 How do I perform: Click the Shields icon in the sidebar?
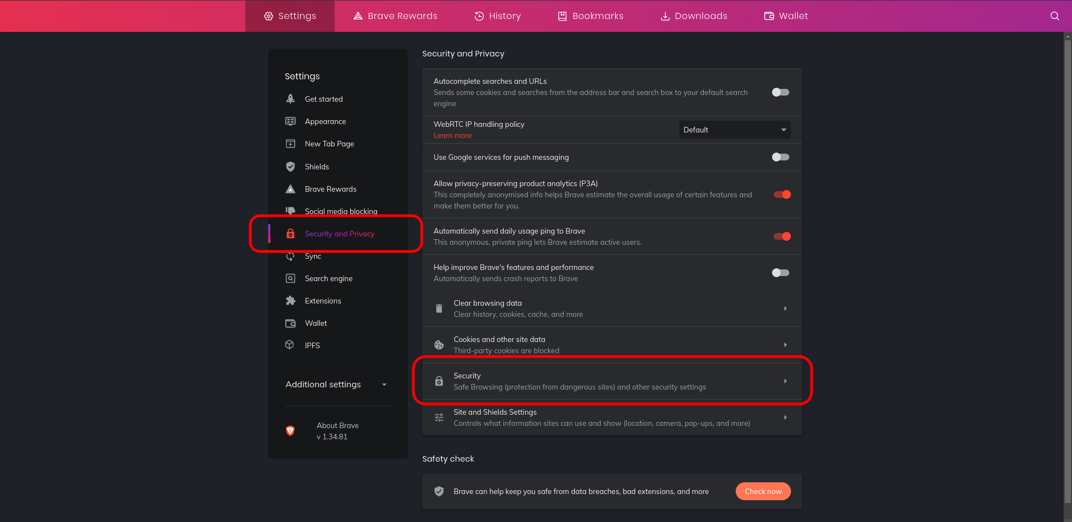[x=290, y=167]
